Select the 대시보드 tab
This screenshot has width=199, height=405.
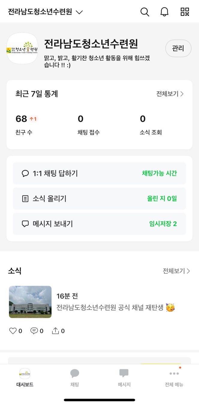(x=25, y=378)
